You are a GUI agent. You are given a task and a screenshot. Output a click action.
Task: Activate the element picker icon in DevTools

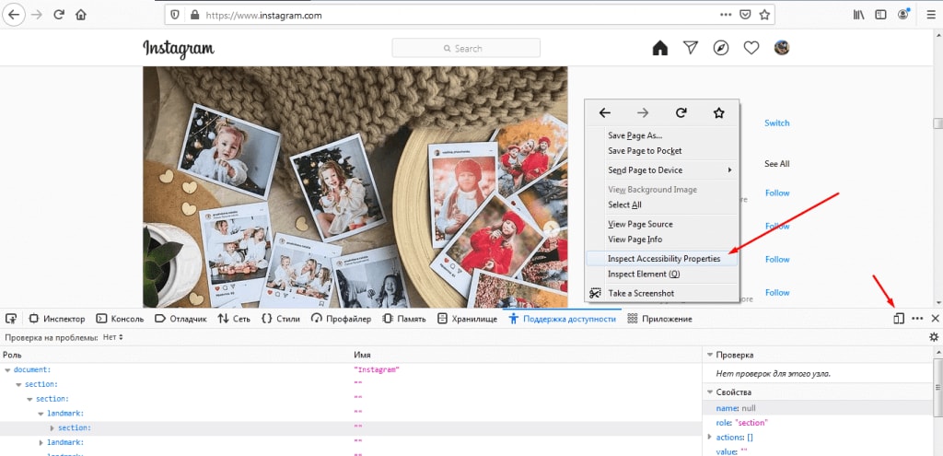click(x=11, y=318)
